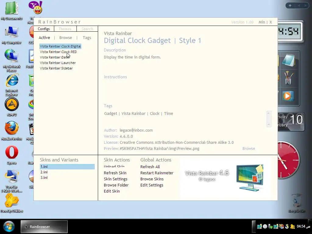Image resolution: width=312 pixels, height=234 pixels.
Task: Click the leftmost tray network icon
Action: coord(260,226)
